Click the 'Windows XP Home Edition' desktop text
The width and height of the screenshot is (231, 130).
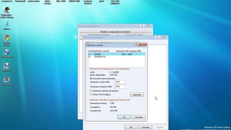(217, 127)
